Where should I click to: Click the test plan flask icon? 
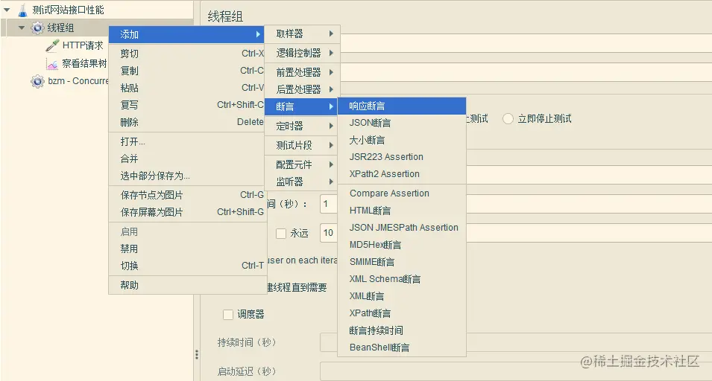click(22, 10)
